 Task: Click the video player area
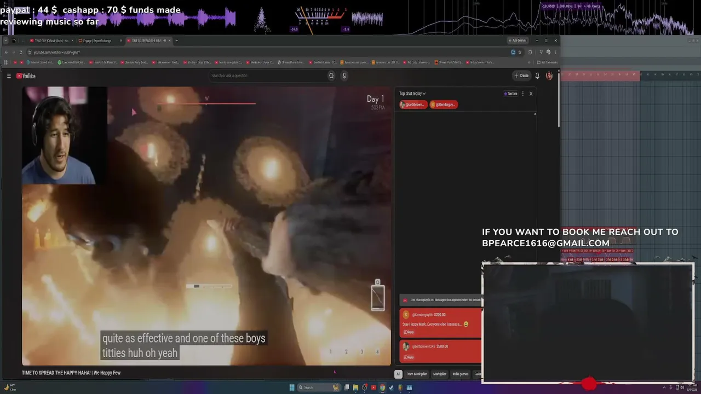206,225
